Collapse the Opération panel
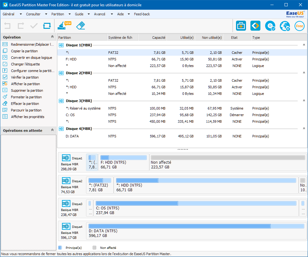 coord(52,37)
